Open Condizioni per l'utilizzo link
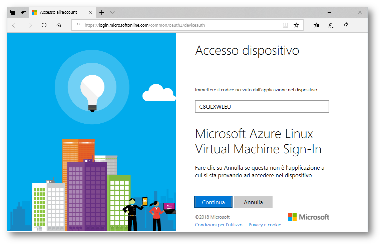This screenshot has height=246, width=382. (x=219, y=225)
